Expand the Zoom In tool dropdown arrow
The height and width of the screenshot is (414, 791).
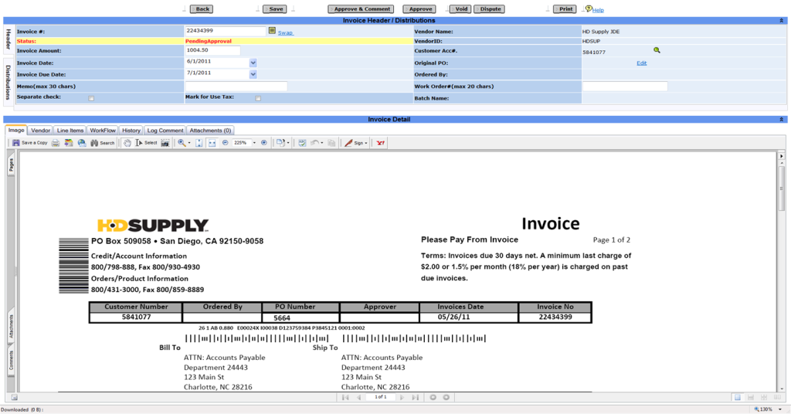pyautogui.click(x=189, y=143)
